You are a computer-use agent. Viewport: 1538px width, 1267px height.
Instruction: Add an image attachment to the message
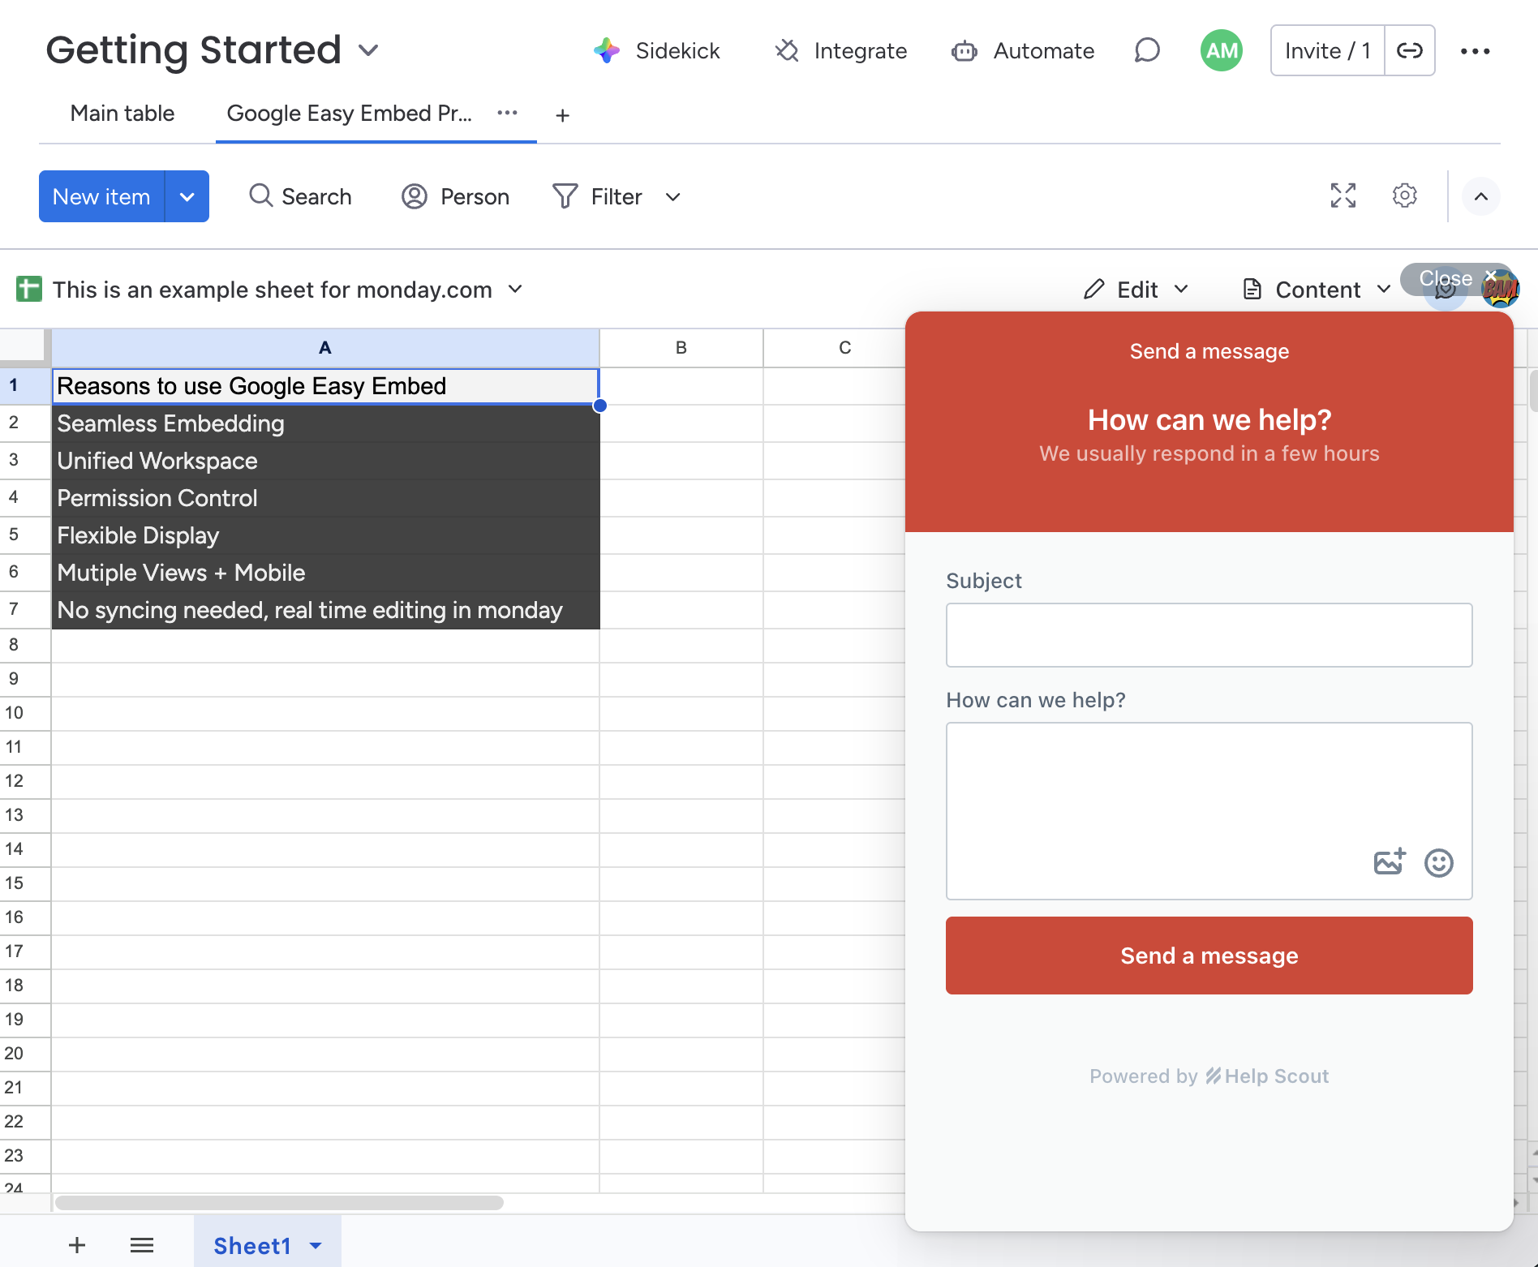tap(1390, 861)
